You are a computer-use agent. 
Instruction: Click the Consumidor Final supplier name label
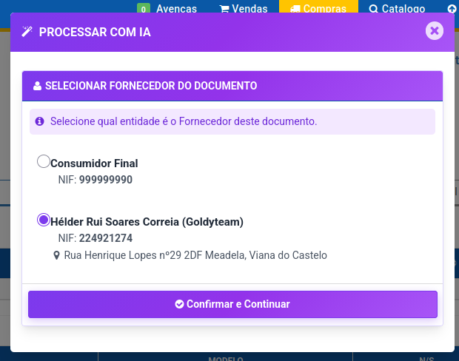pos(94,163)
